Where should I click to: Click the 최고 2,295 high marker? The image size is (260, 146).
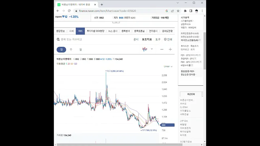114,71
